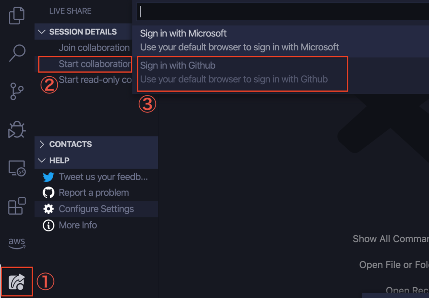Click the GitHub icon beside Report a problem
The height and width of the screenshot is (298, 429).
pyautogui.click(x=49, y=193)
